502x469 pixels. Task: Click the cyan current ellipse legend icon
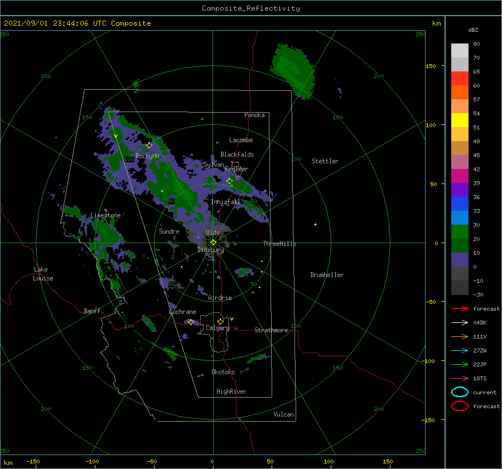[x=460, y=392]
